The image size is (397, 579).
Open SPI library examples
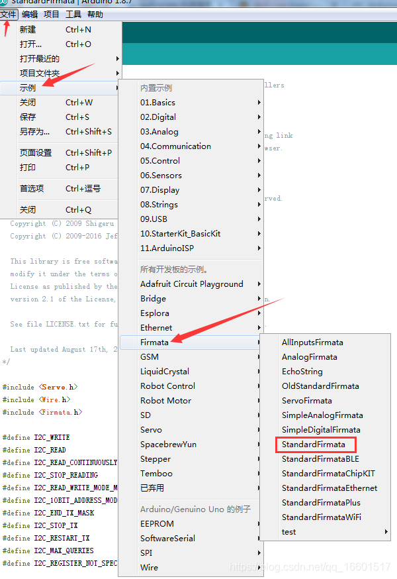[x=192, y=553]
